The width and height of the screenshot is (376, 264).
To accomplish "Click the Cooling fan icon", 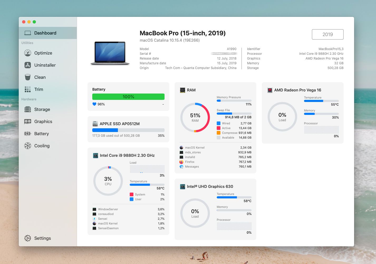I will [28, 146].
